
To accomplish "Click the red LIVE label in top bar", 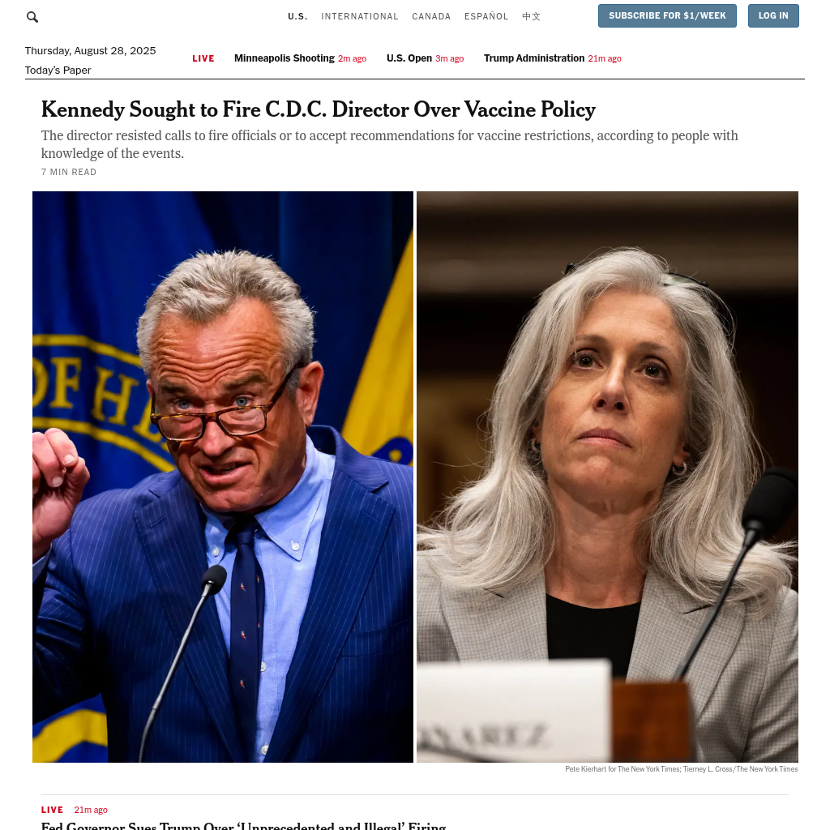I will (x=203, y=58).
